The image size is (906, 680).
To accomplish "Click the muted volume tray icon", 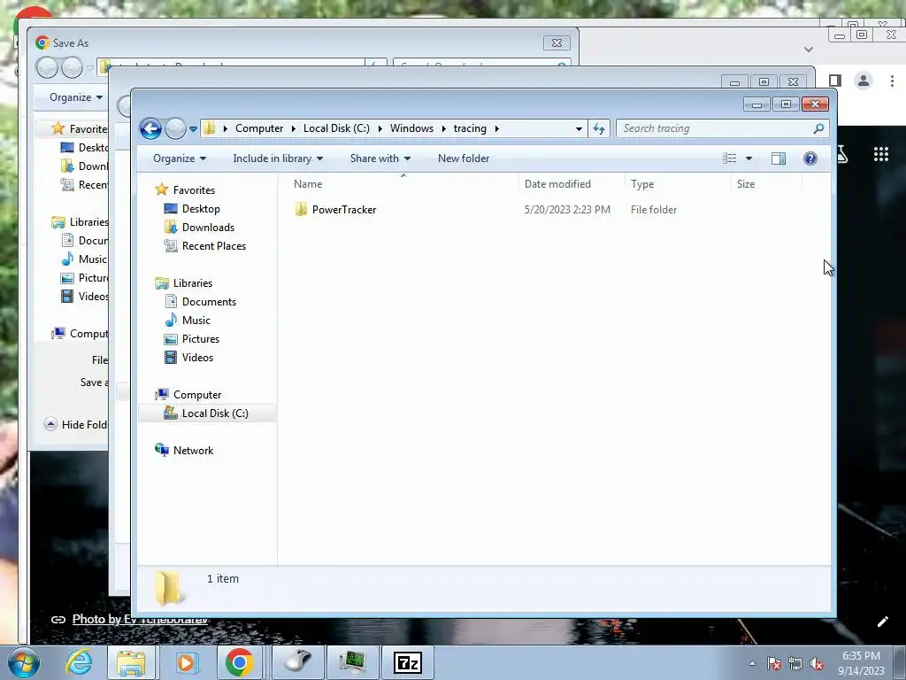I will coord(817,663).
